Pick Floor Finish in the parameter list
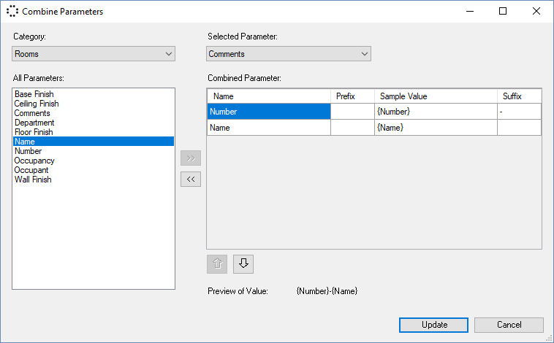The height and width of the screenshot is (343, 554). coord(34,132)
